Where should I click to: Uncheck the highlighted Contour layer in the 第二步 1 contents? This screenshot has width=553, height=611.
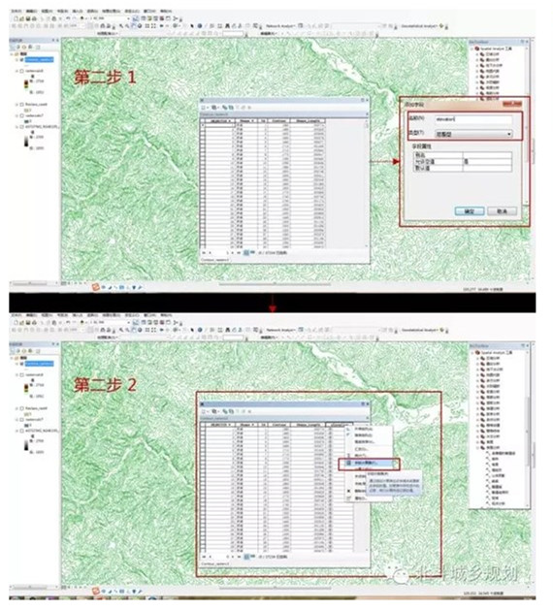tap(21, 59)
